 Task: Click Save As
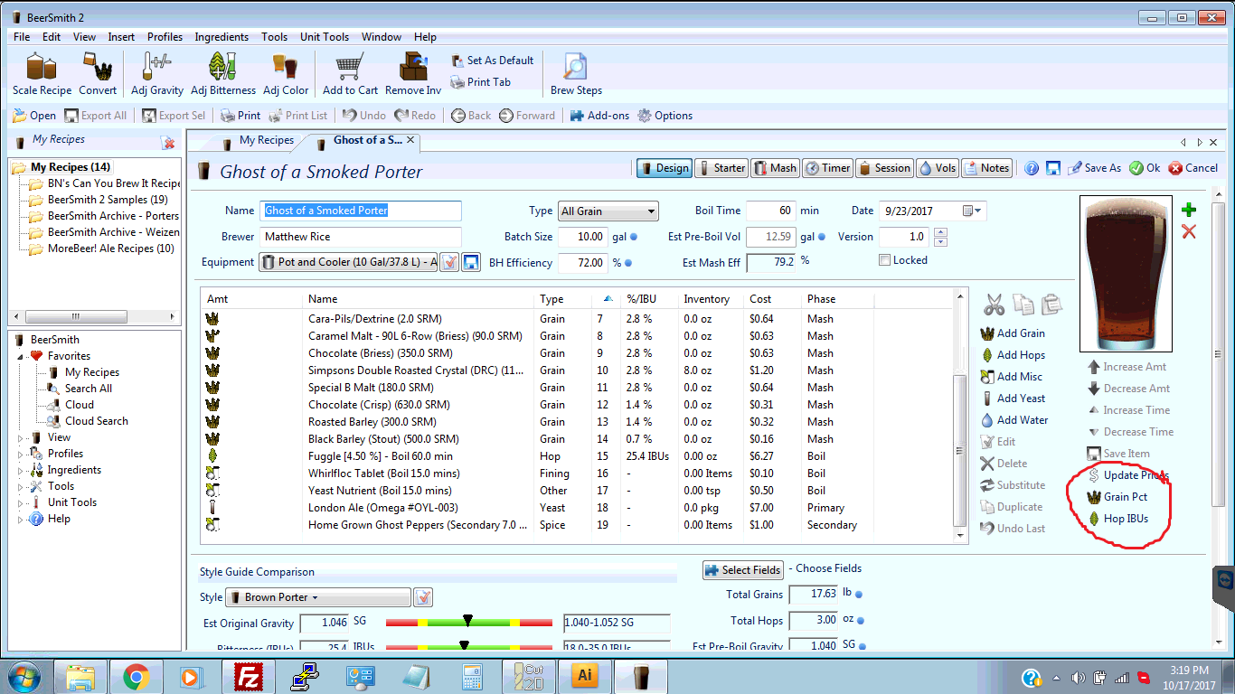[x=1095, y=168]
